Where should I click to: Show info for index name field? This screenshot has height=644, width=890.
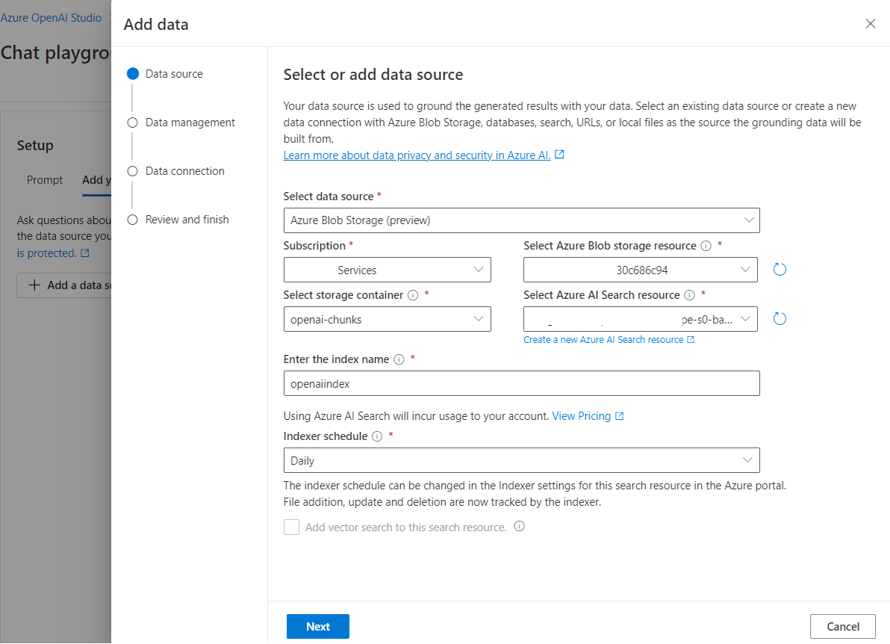coord(399,359)
